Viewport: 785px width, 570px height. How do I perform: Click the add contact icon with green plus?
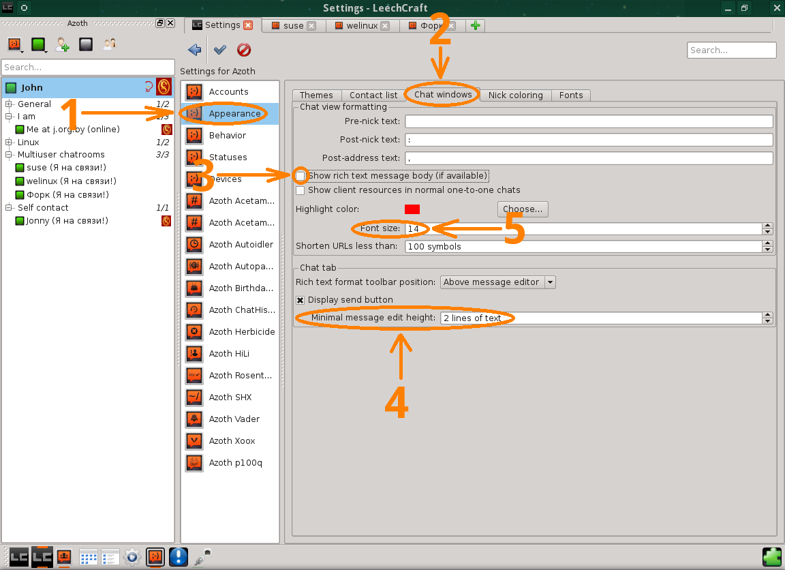coord(62,44)
